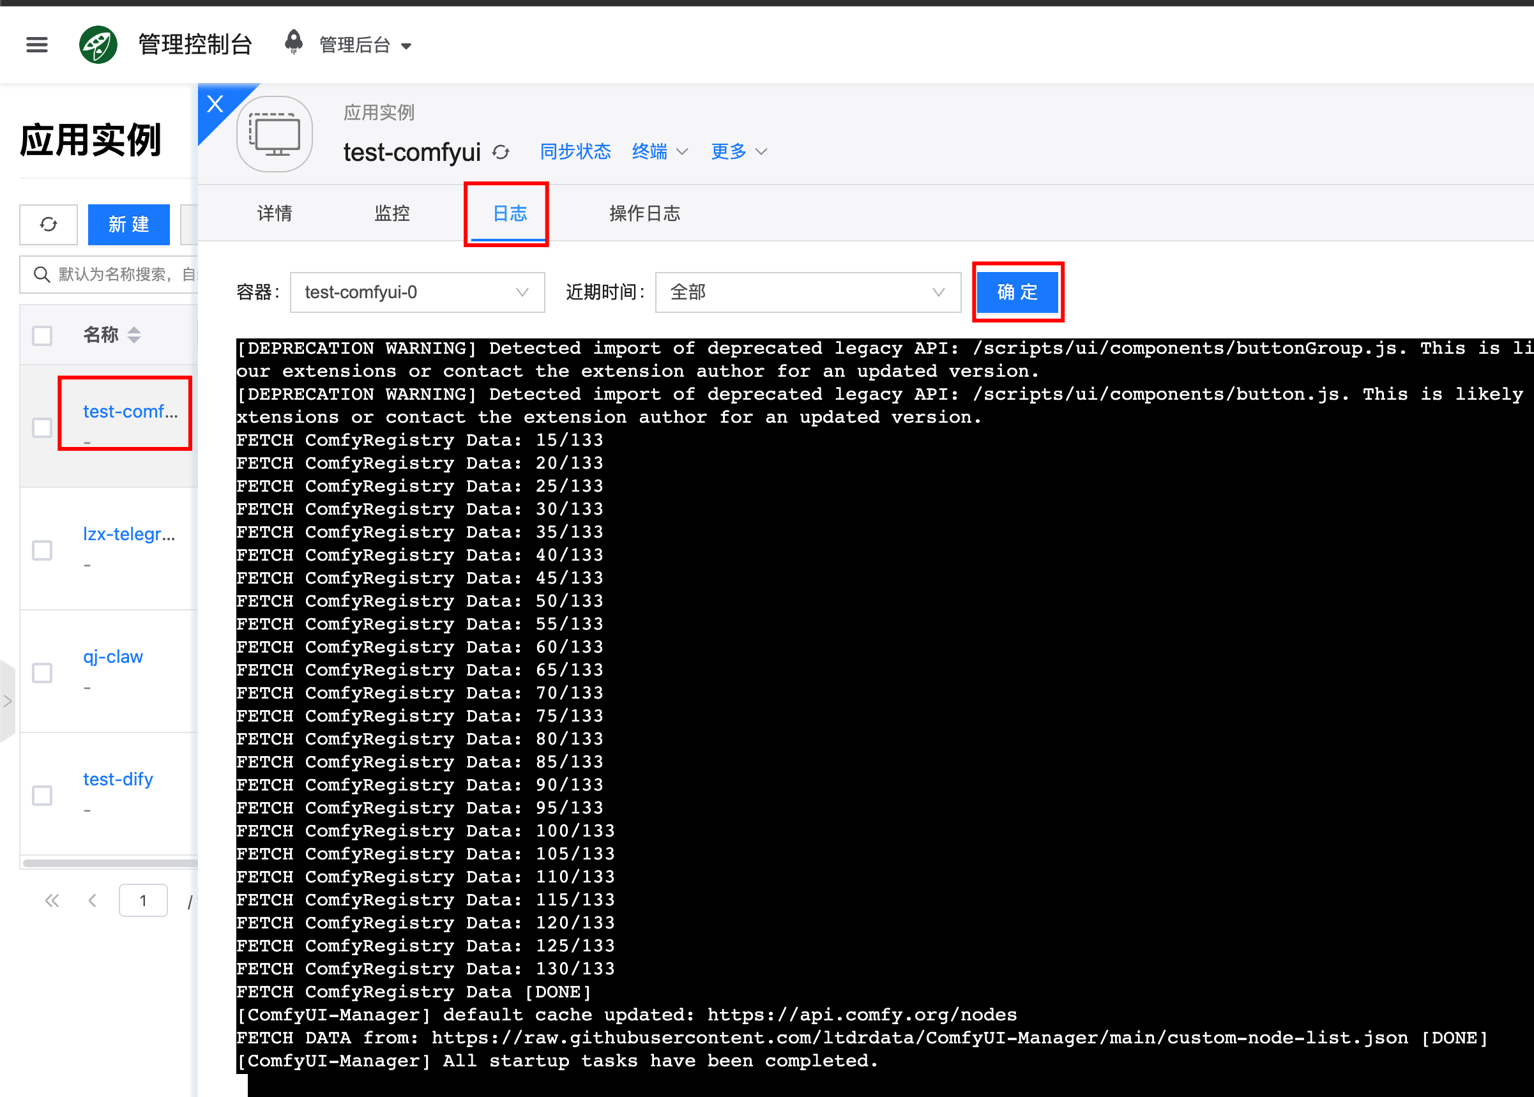Go to first page of pagination

pos(52,900)
